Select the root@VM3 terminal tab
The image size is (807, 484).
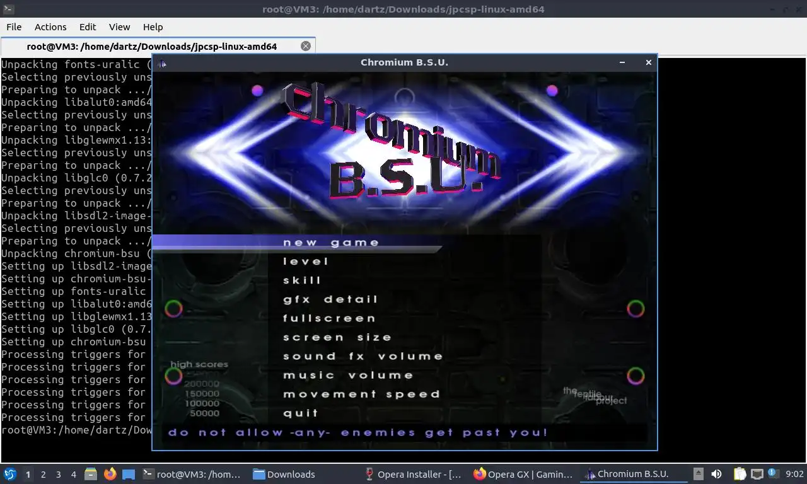pos(151,46)
